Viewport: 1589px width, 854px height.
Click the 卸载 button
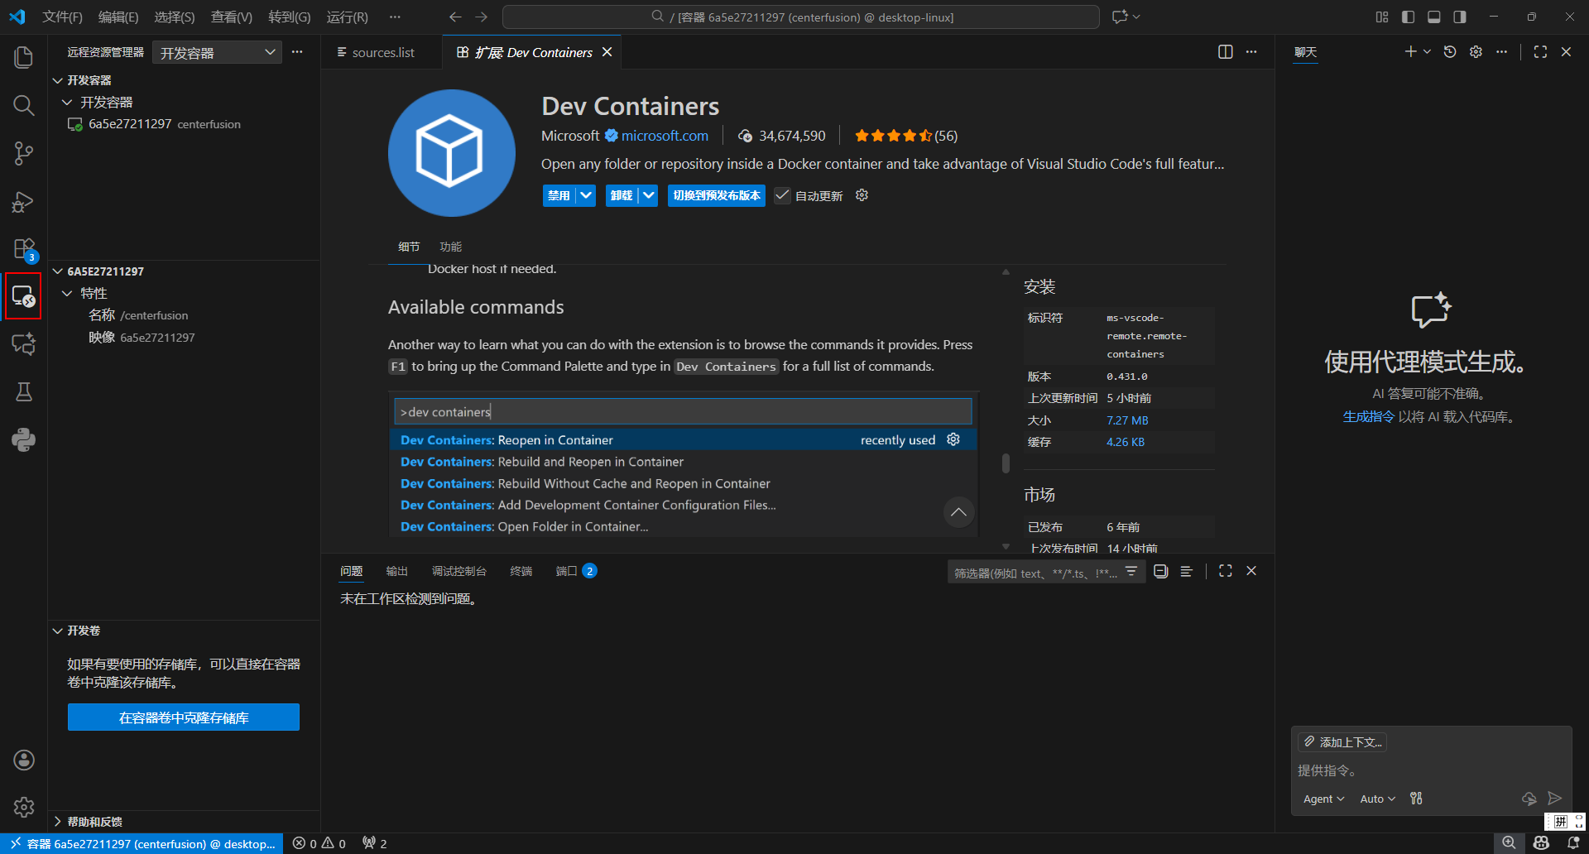click(x=622, y=195)
